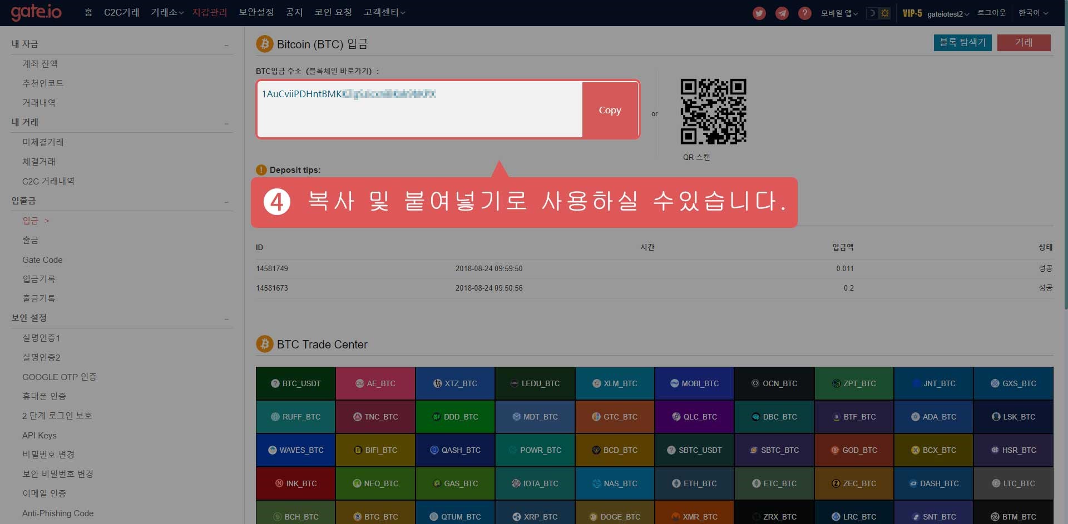Open the ETH_BTC trading pair tile

pos(694,483)
